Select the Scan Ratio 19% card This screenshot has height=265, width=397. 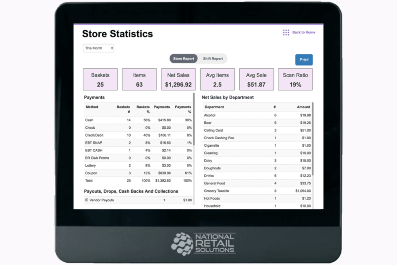tap(295, 79)
